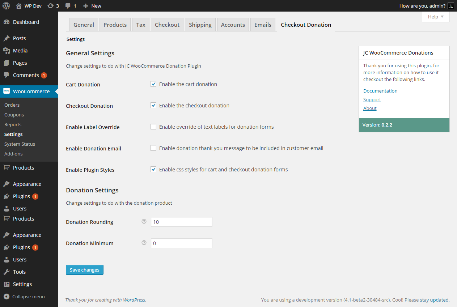Screen dimensions: 457x307
Task: Click help tooltip icon for Donation Rounding
Action: [x=144, y=221]
